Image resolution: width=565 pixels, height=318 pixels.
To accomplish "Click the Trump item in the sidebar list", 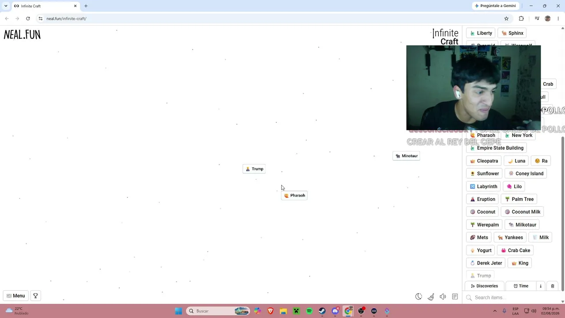I will [480, 276].
